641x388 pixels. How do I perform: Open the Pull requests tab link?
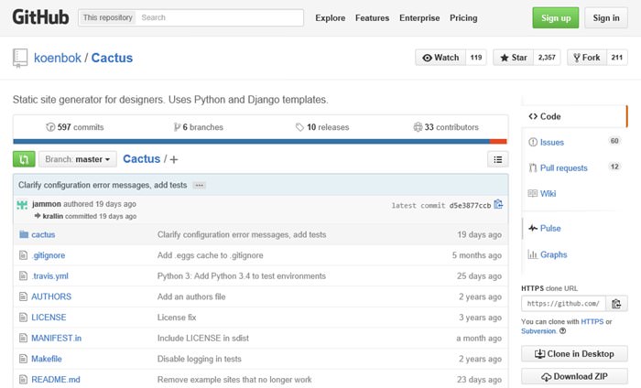click(x=563, y=167)
